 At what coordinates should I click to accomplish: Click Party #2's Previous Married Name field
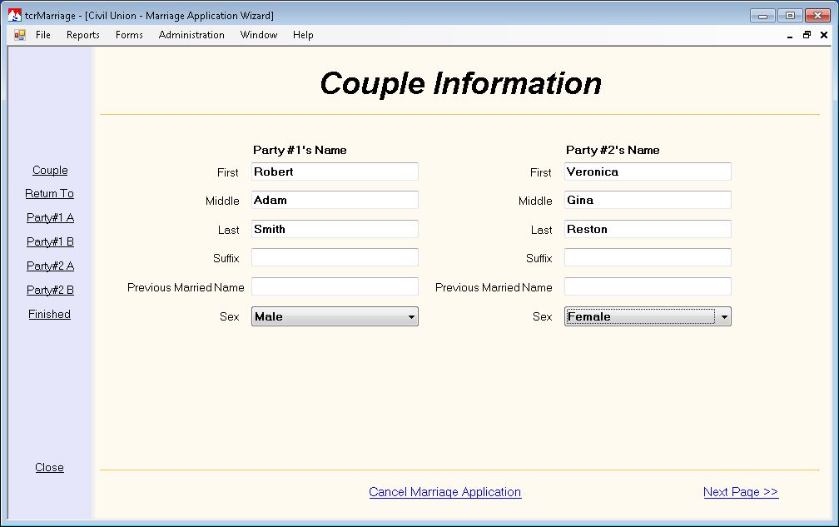tap(648, 287)
